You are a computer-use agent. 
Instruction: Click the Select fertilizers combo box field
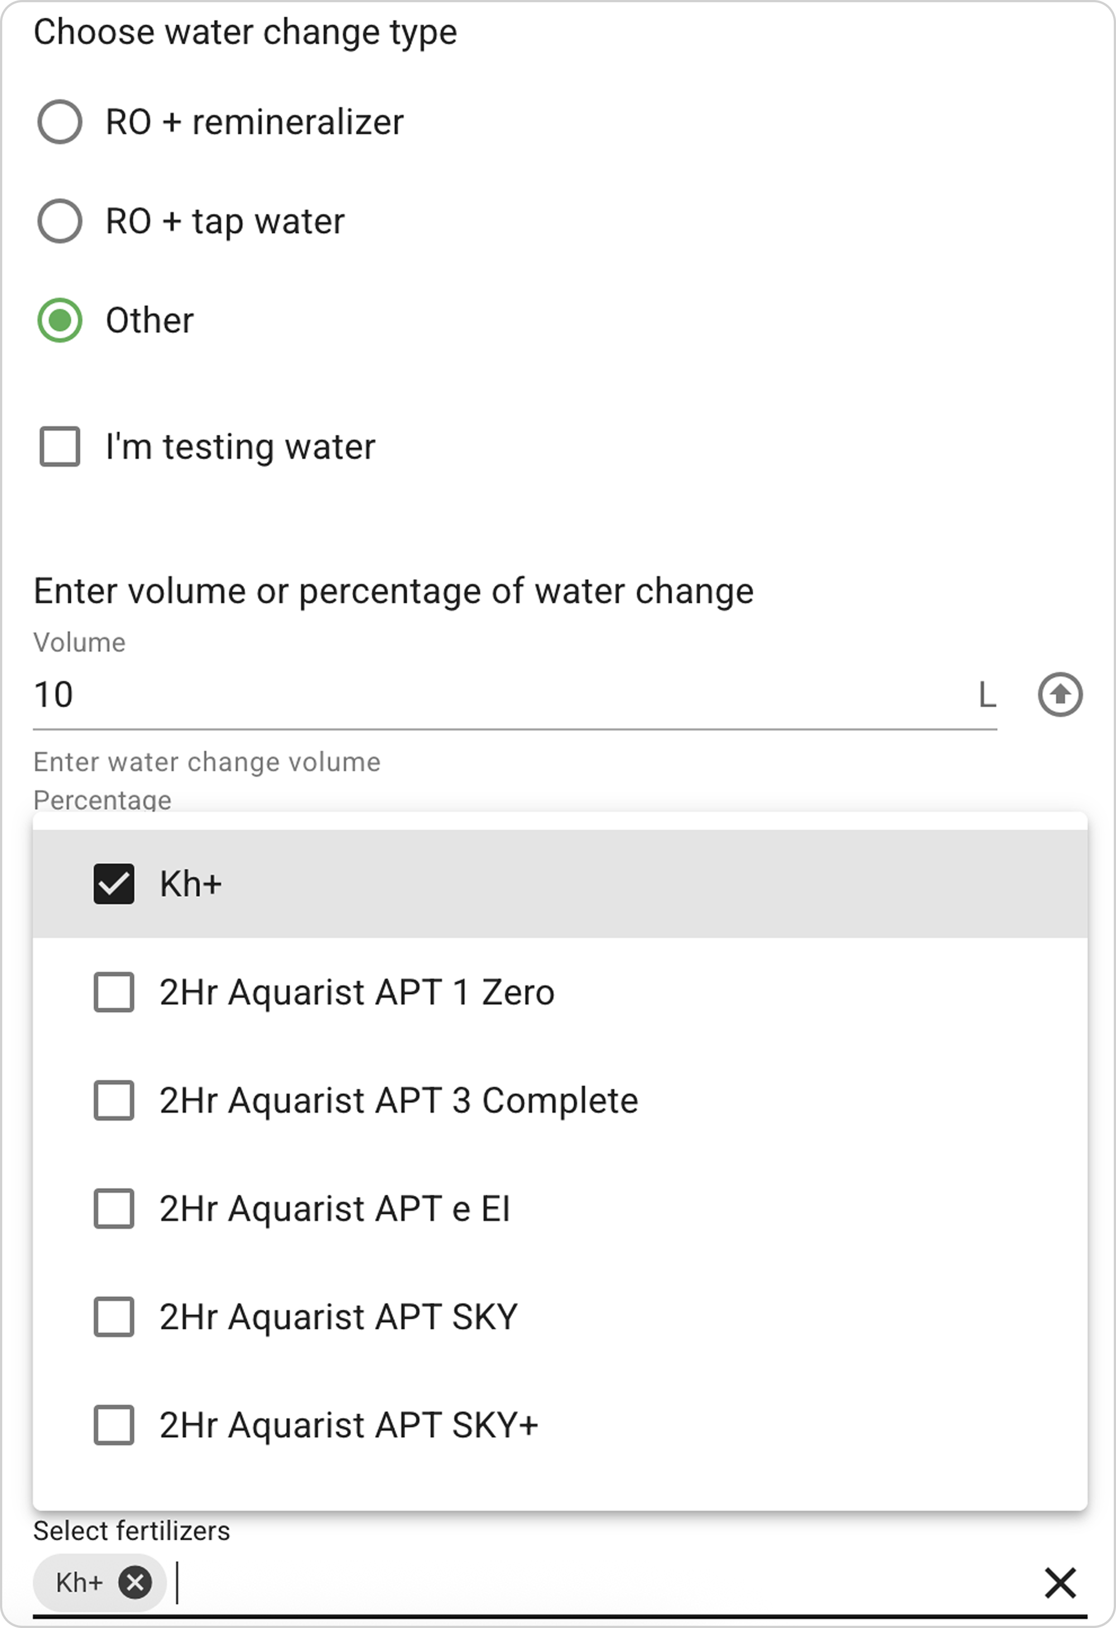(x=560, y=1583)
